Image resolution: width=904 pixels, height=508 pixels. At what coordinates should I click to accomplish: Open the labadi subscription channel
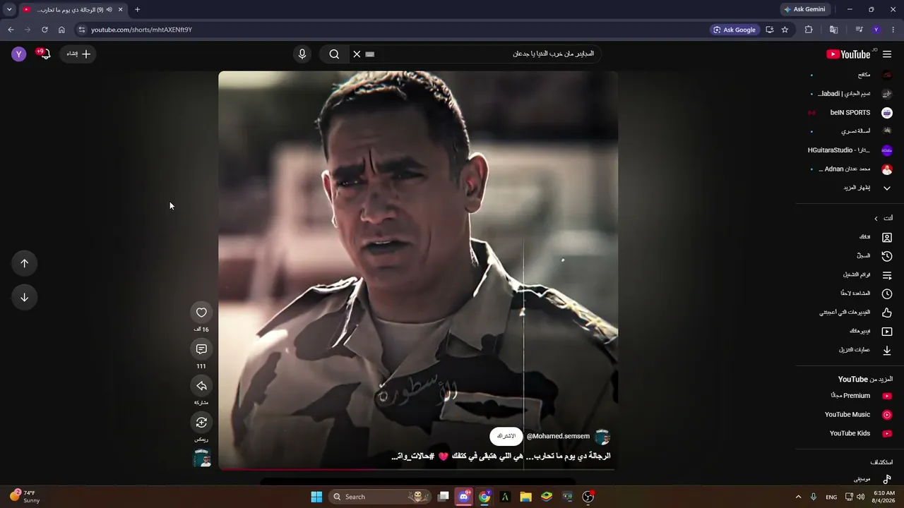point(850,94)
